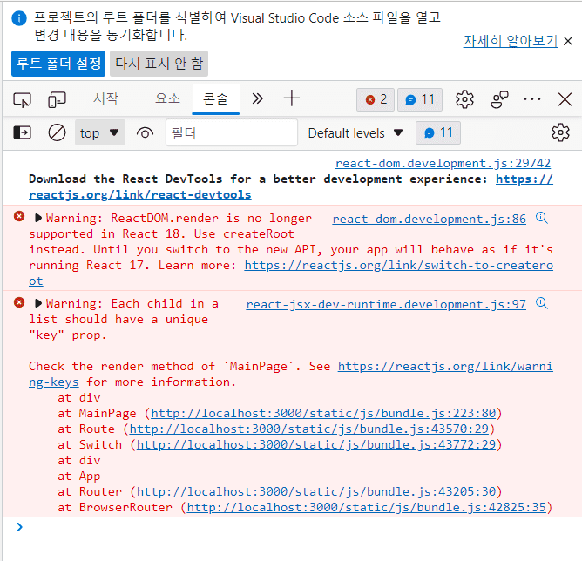Click the 'at App' stack trace line
The height and width of the screenshot is (561, 582).
79,476
